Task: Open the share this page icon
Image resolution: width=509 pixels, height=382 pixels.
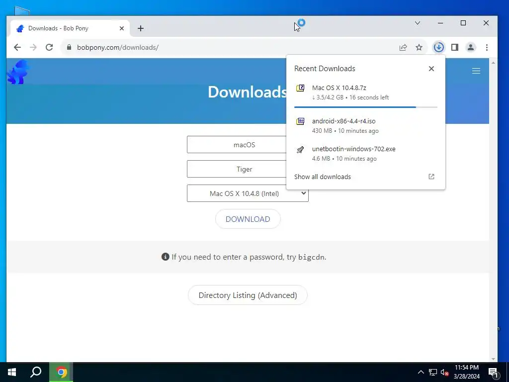Action: [403, 47]
